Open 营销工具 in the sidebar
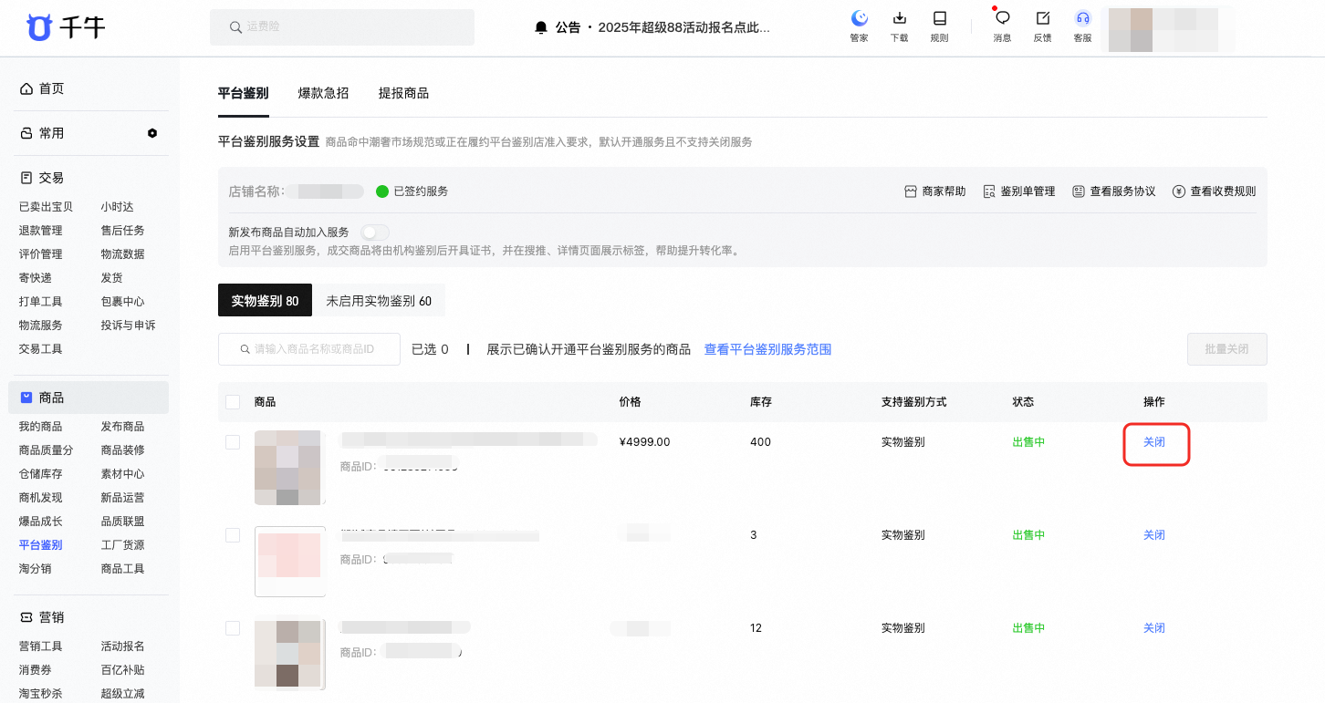Screen dimensions: 1325x703 tap(40, 646)
